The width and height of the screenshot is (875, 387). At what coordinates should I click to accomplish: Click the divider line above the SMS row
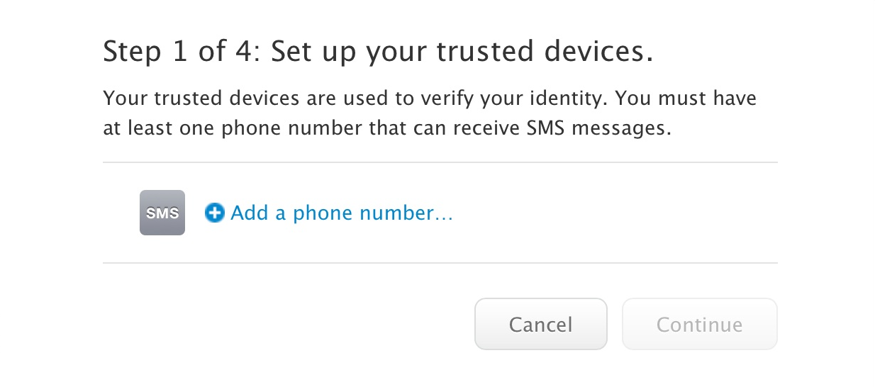440,162
